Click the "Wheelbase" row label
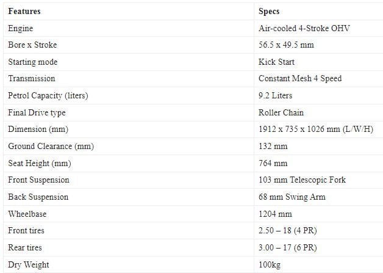This screenshot has height=273, width=383. [x=27, y=214]
